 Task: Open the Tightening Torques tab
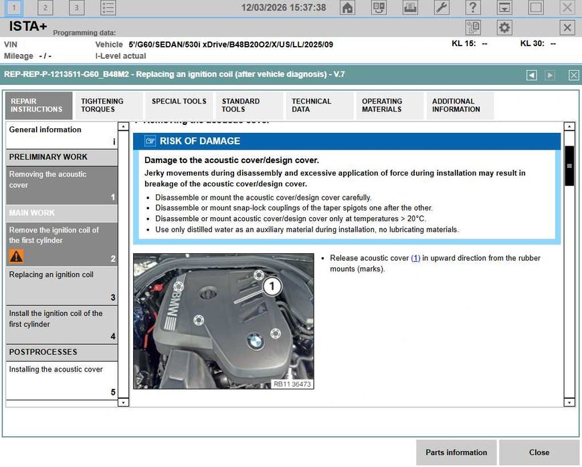pyautogui.click(x=109, y=106)
